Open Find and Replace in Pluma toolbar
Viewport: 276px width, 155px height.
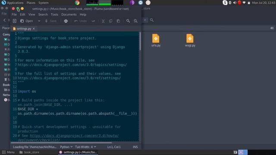tap(135, 21)
